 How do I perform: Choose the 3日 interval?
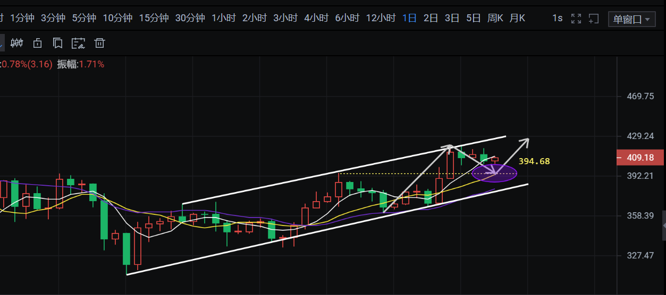click(x=452, y=18)
